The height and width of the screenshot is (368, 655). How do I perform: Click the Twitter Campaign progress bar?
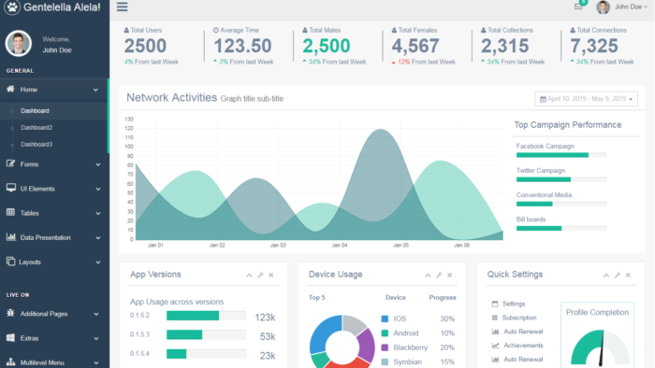(561, 179)
